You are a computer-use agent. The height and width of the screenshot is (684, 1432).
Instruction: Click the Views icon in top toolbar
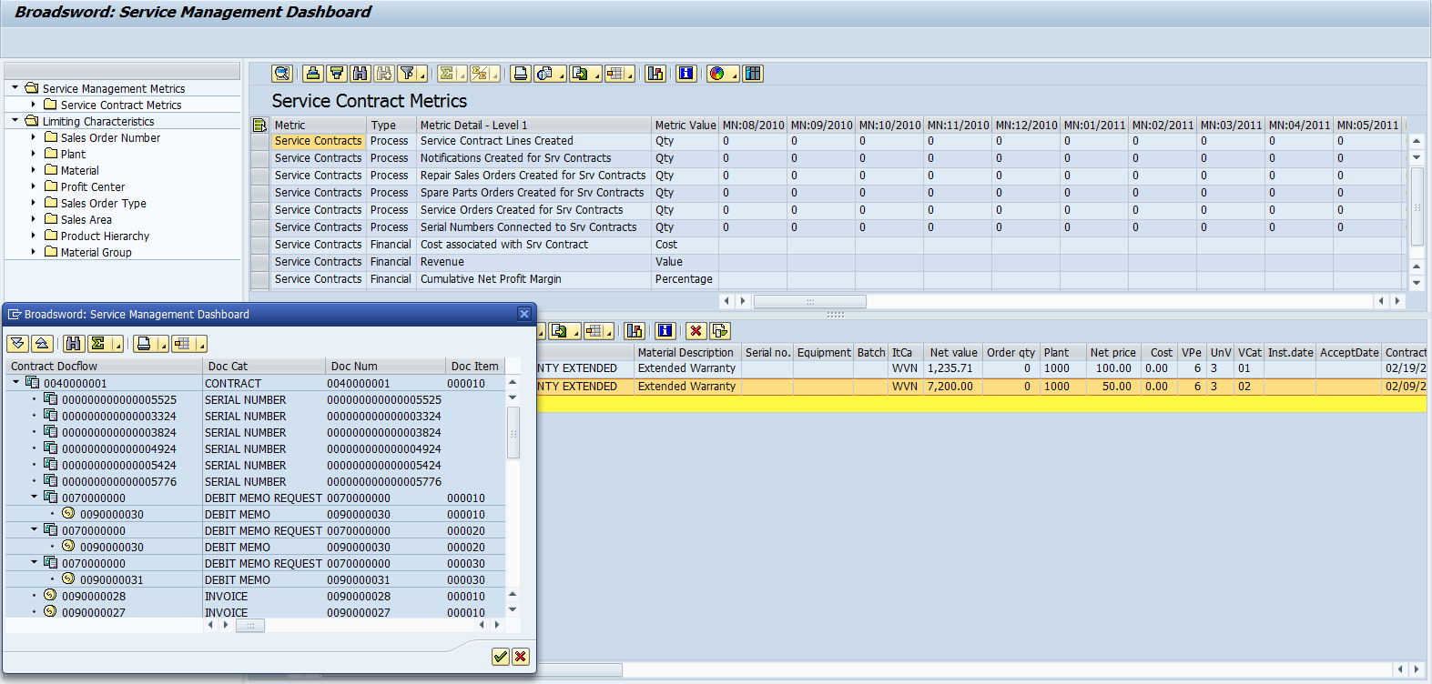tap(545, 74)
